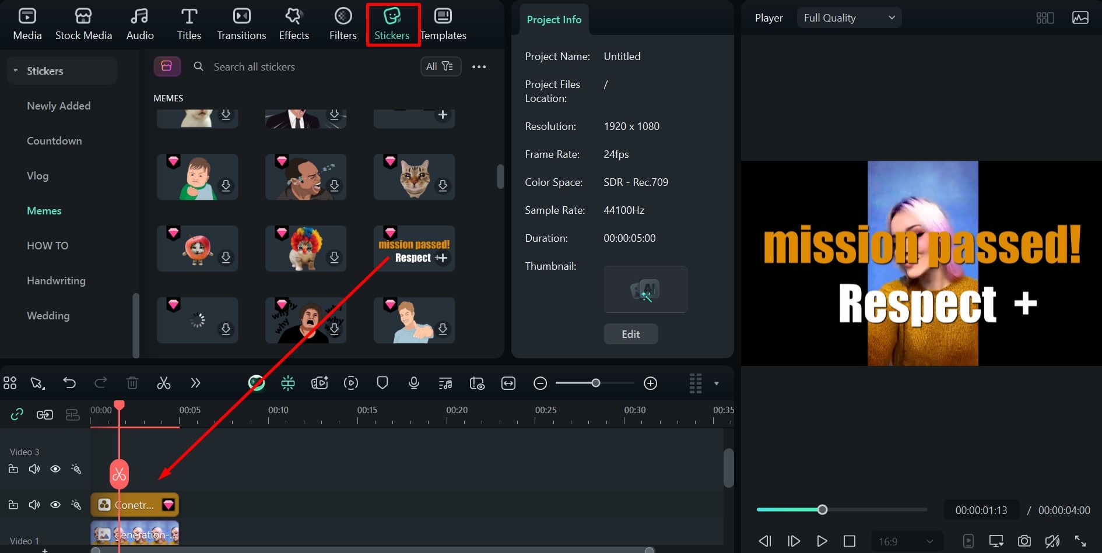Image resolution: width=1102 pixels, height=553 pixels.
Task: Expand more timeline tools chevrons
Action: [195, 383]
